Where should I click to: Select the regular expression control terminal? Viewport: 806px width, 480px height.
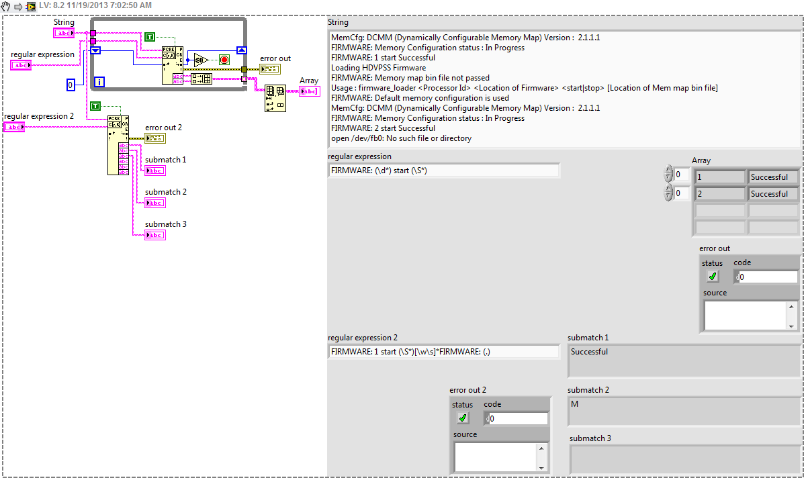tap(21, 65)
